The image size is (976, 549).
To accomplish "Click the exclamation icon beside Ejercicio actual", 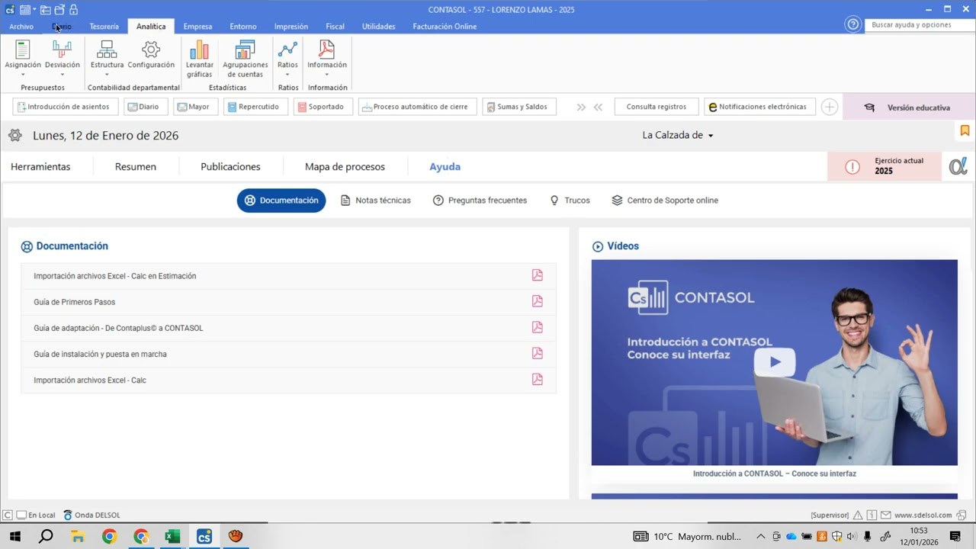I will [x=852, y=166].
